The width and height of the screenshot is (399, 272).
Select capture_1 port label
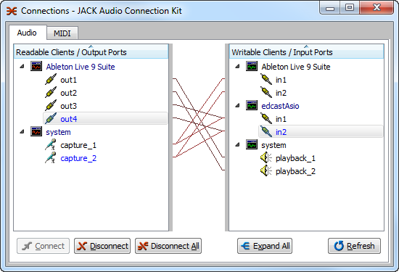(78, 145)
